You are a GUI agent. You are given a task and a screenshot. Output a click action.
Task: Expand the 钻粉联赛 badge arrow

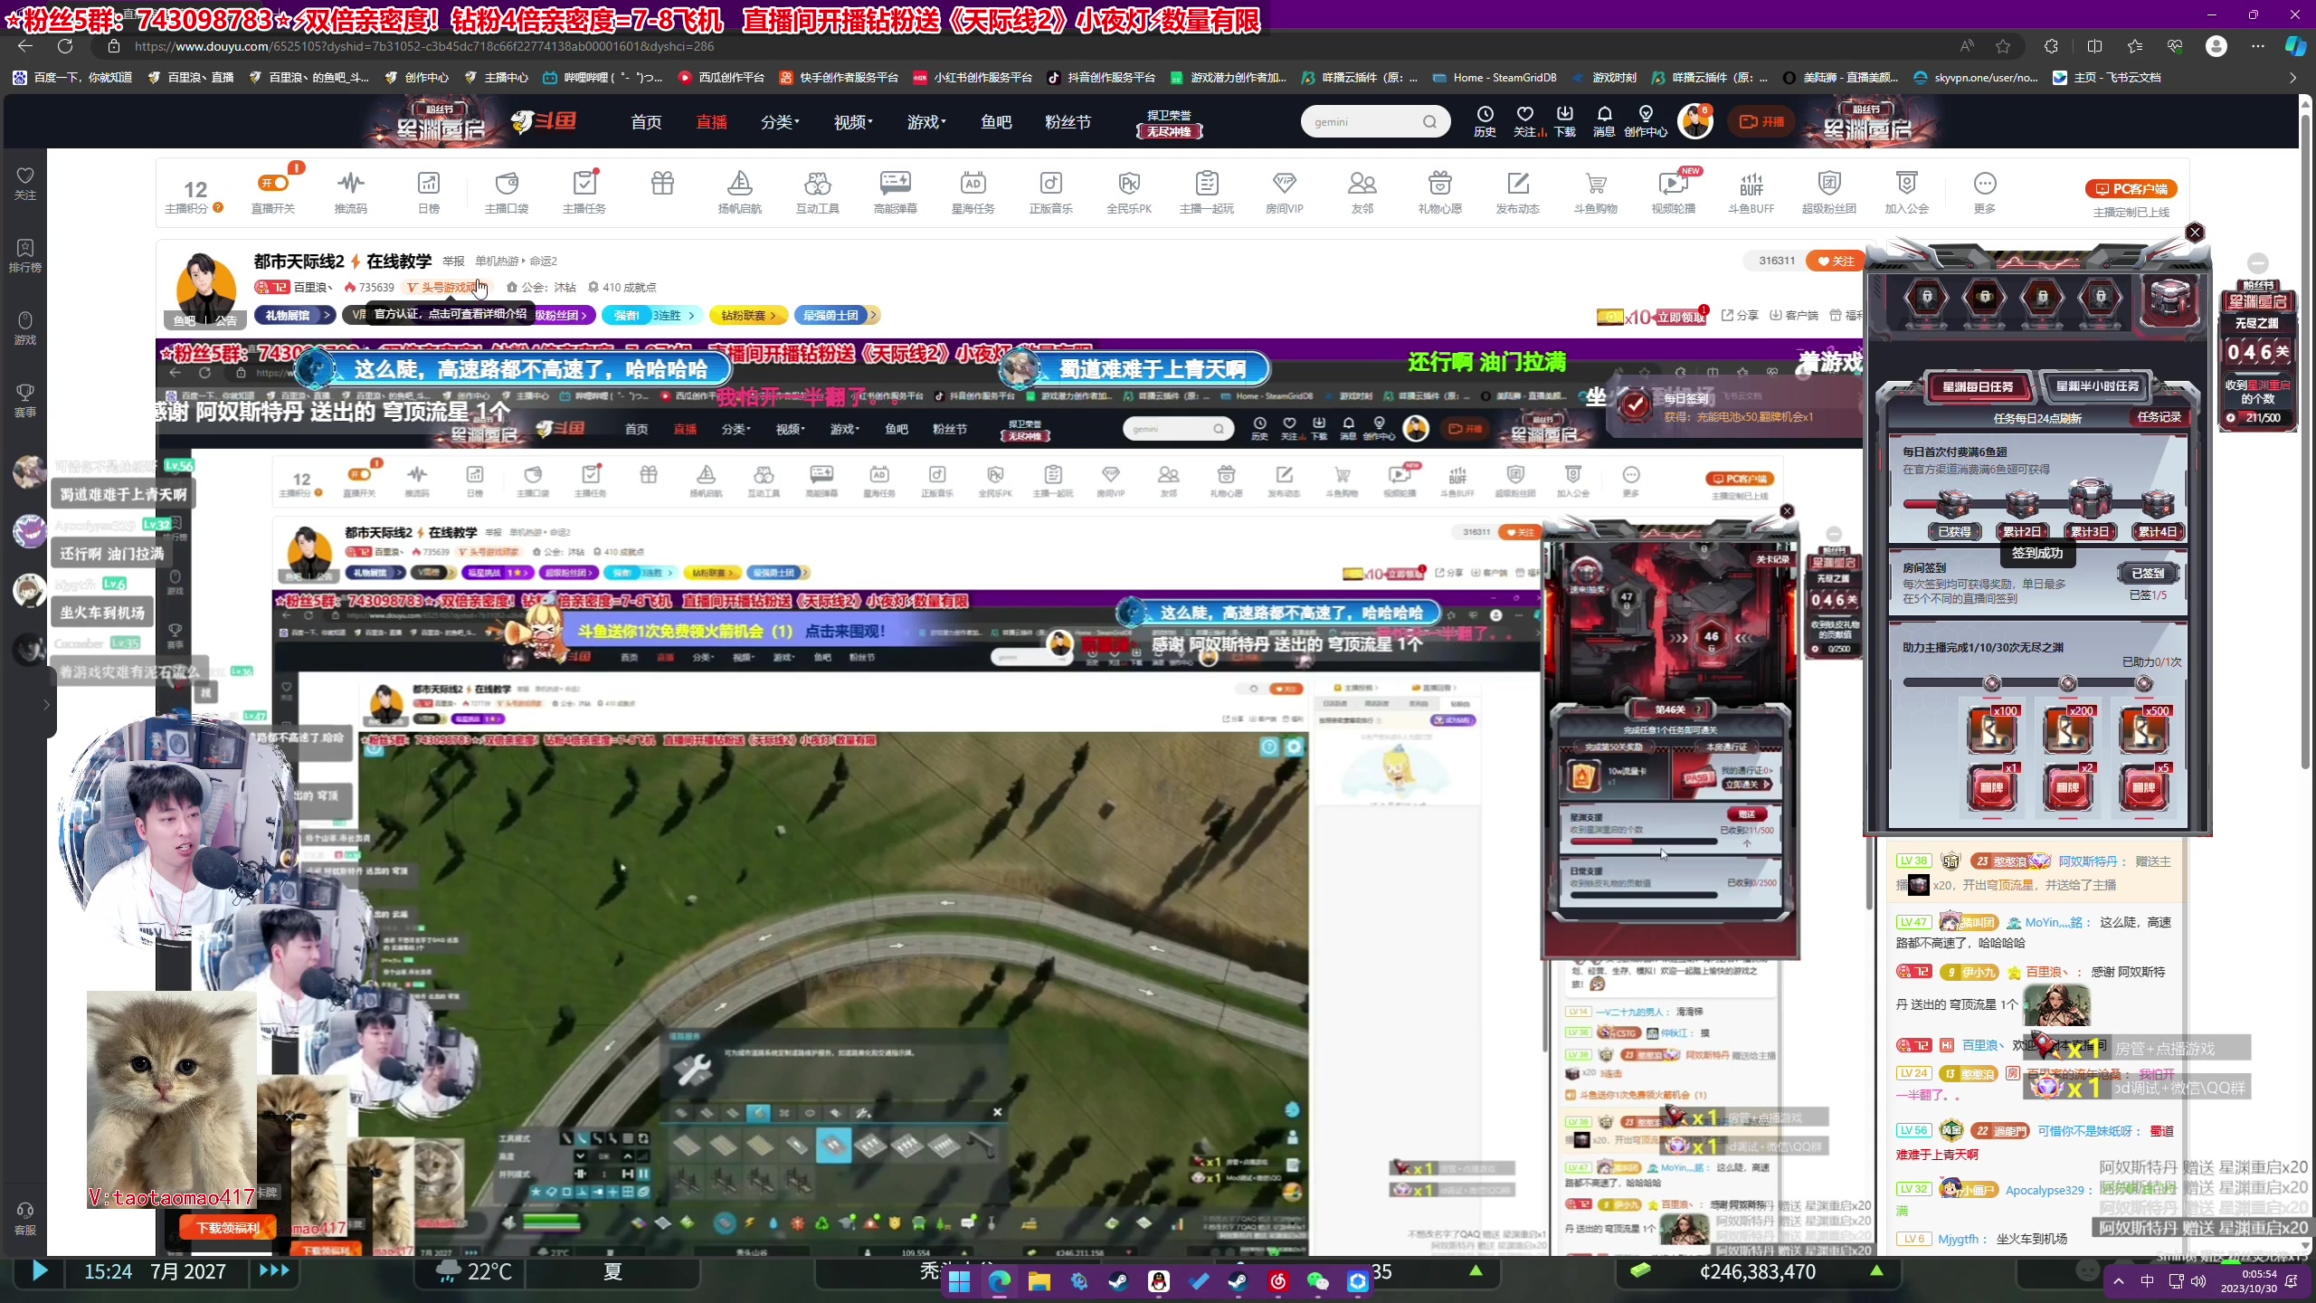(774, 315)
